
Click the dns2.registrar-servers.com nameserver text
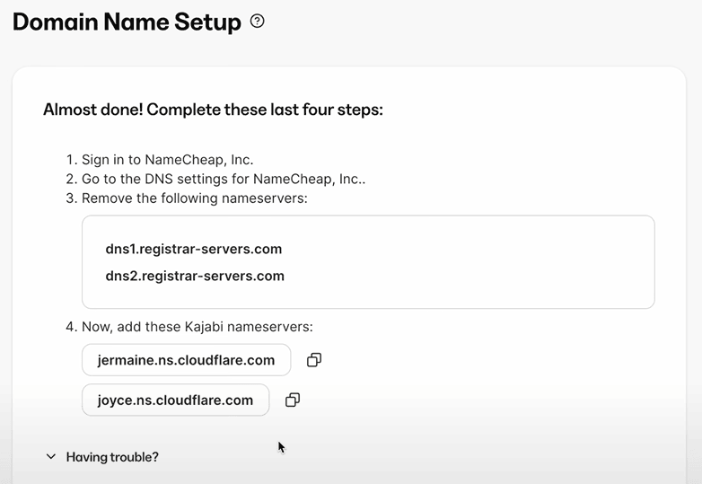pos(195,276)
